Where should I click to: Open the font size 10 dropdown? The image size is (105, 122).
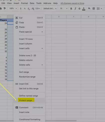[x=64, y=8]
